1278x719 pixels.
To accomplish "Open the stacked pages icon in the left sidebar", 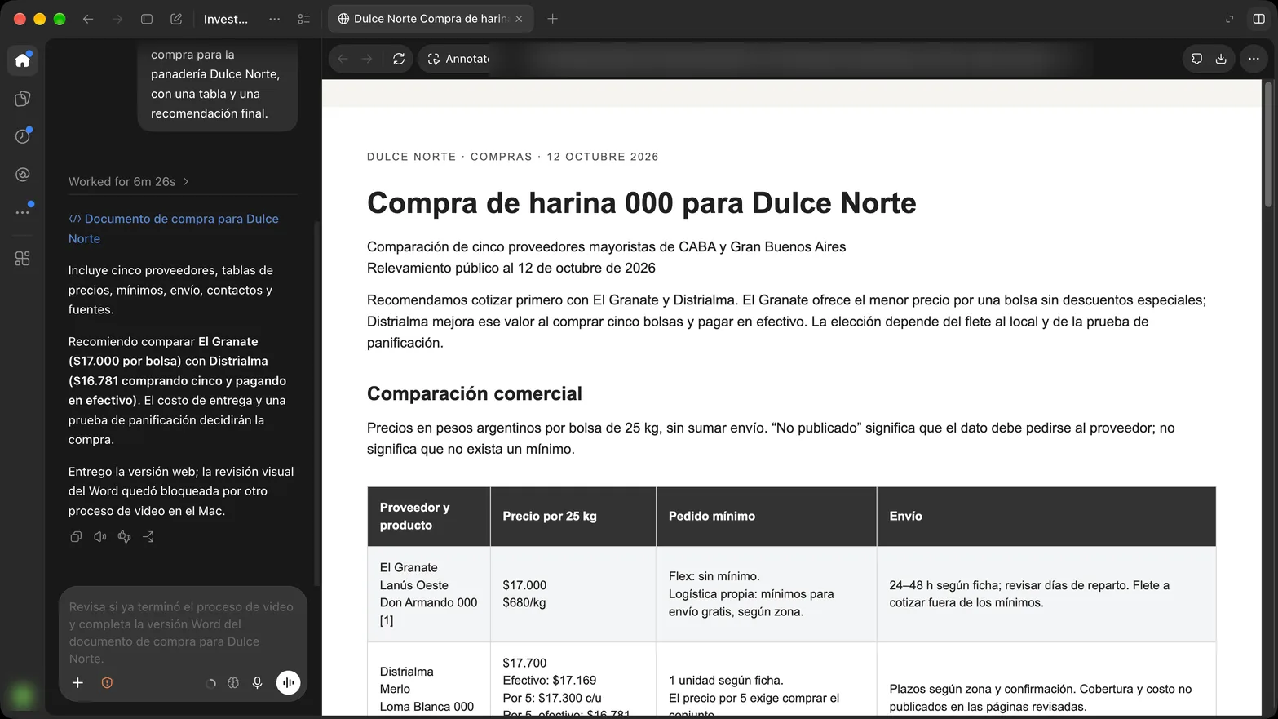I will pos(23,99).
